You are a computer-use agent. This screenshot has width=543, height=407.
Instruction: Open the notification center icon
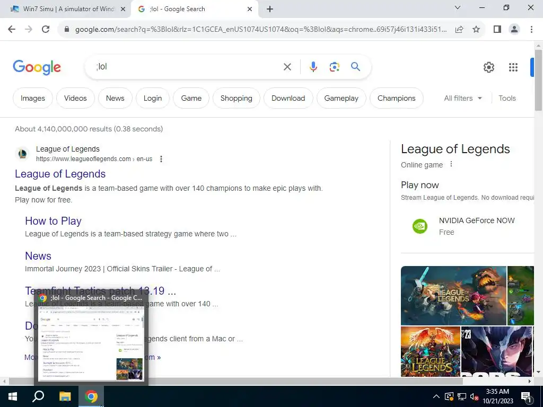pyautogui.click(x=526, y=396)
